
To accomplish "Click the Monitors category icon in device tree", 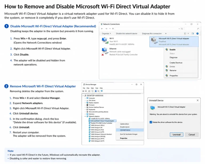I will 87,114.
